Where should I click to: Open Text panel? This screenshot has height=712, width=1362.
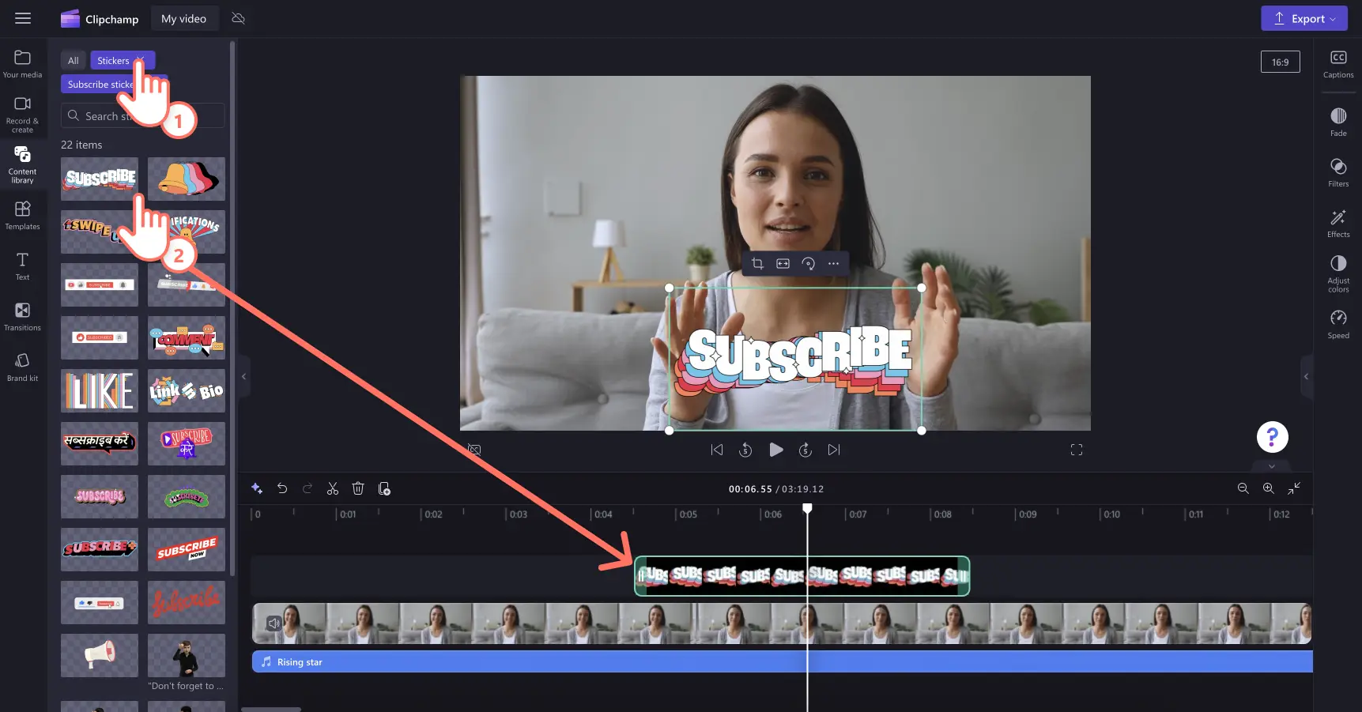pyautogui.click(x=22, y=266)
